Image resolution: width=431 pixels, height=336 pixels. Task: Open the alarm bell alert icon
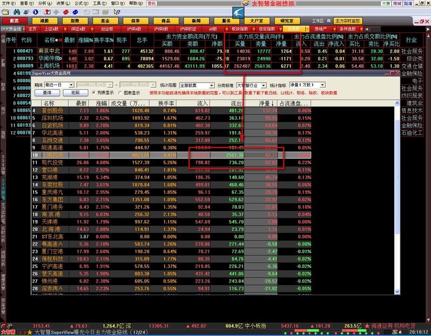26,12
